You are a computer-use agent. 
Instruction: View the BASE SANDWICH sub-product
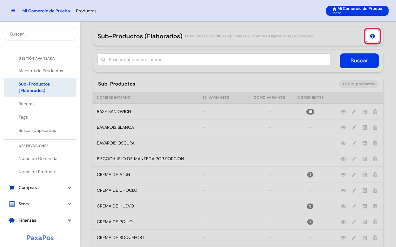pyautogui.click(x=343, y=112)
